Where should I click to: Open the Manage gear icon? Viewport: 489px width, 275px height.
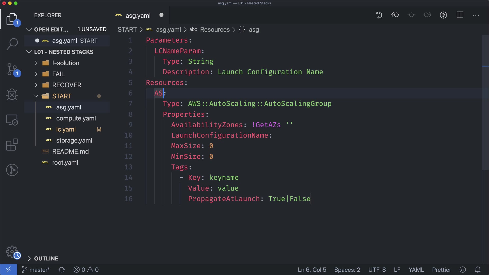click(12, 252)
